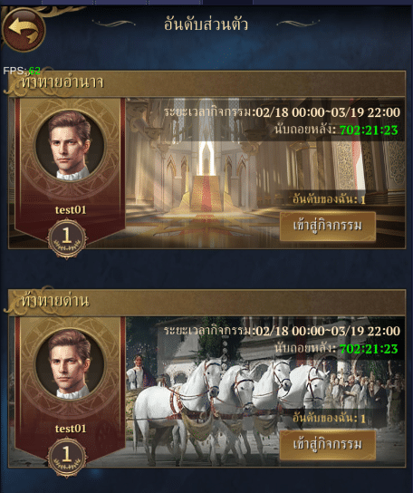Go back using the golden arrow icon
The image size is (413, 493).
(x=24, y=29)
